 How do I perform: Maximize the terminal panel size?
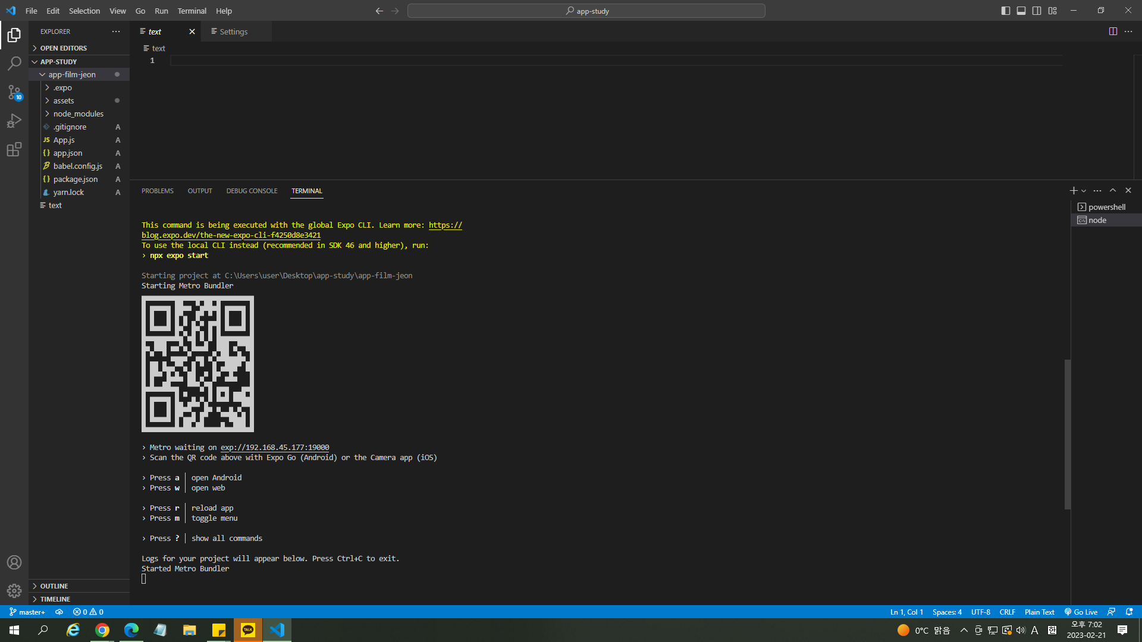click(1113, 190)
